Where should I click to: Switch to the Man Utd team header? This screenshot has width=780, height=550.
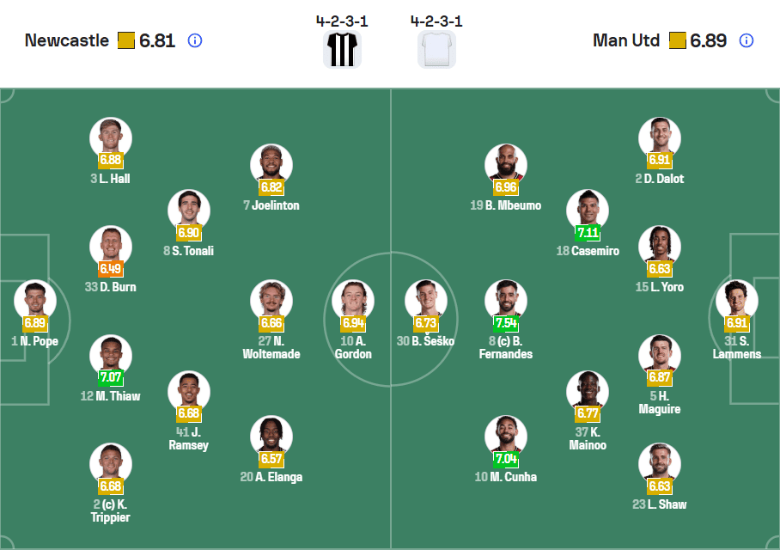(626, 40)
